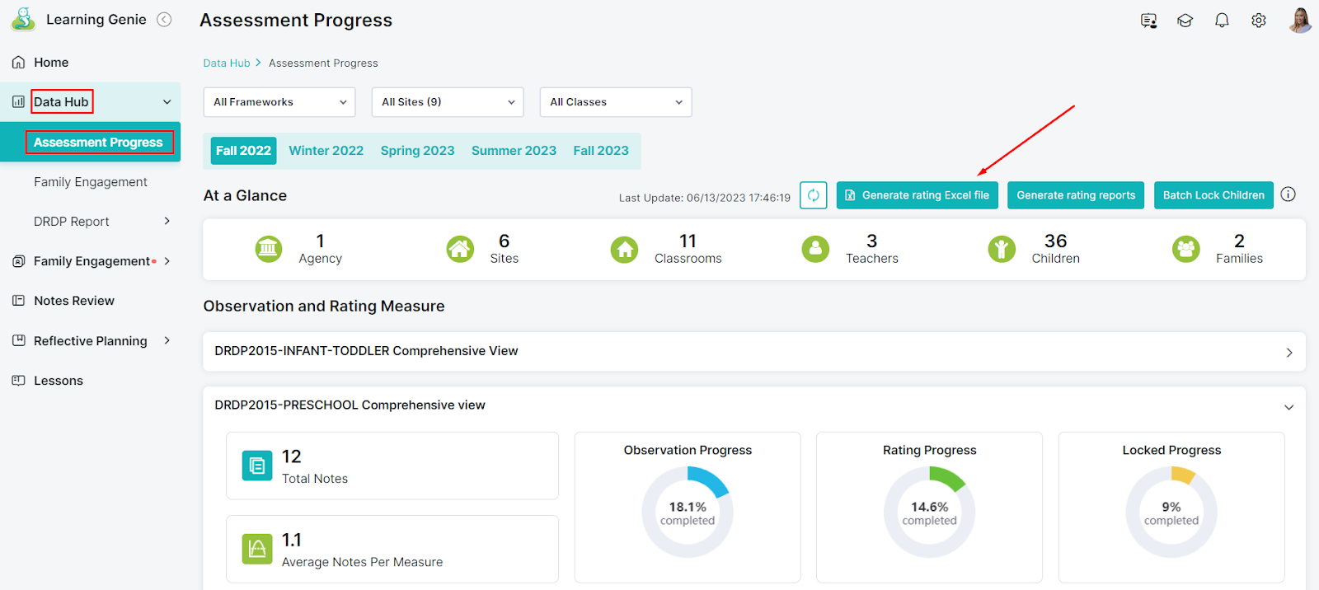Click the refresh data icon button
This screenshot has height=590, width=1319.
(x=813, y=195)
